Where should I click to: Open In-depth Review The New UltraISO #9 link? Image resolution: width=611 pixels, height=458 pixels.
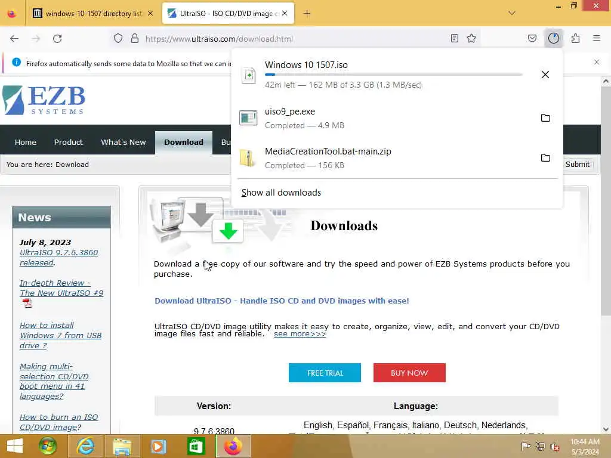coord(61,288)
